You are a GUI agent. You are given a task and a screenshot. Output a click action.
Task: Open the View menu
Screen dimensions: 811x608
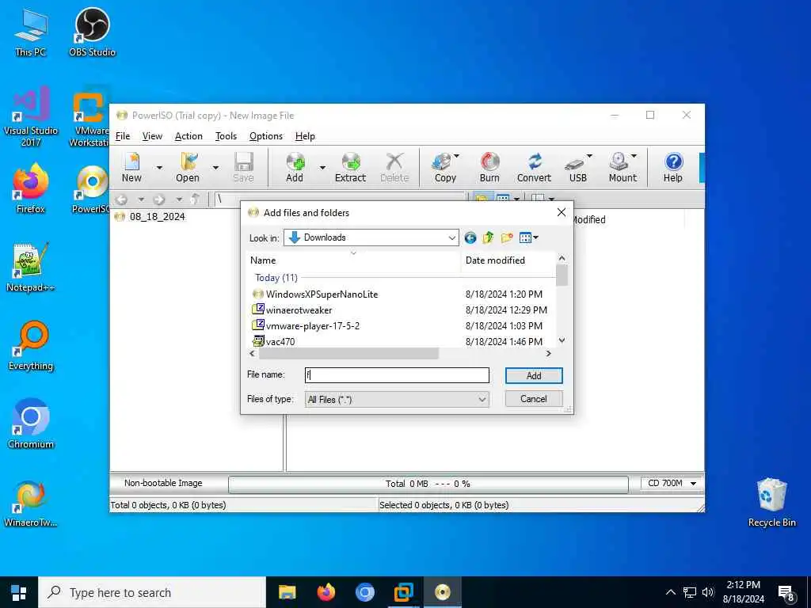tap(152, 136)
